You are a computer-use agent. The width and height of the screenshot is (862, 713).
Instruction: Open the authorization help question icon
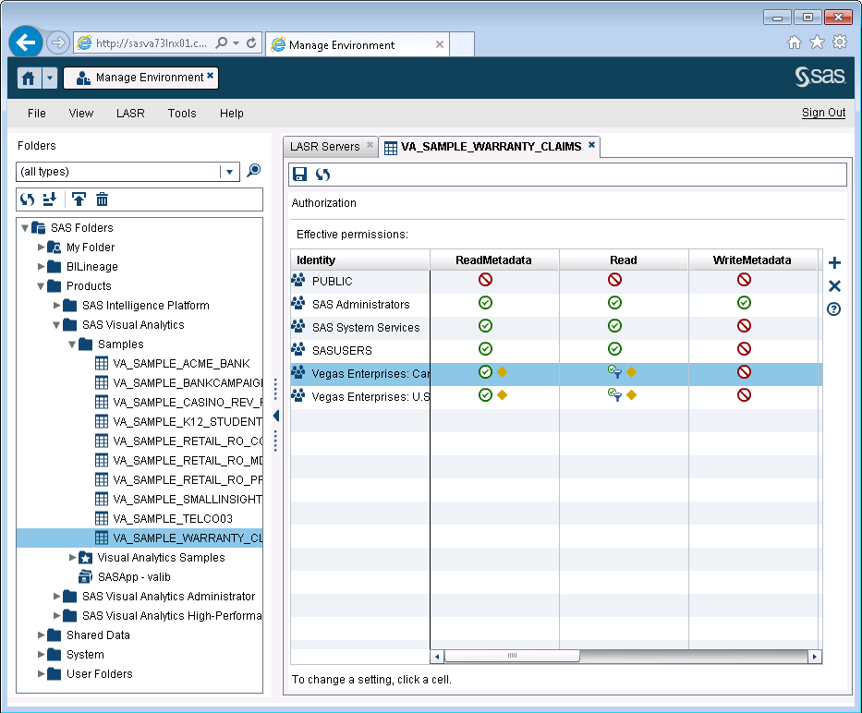pyautogui.click(x=834, y=309)
